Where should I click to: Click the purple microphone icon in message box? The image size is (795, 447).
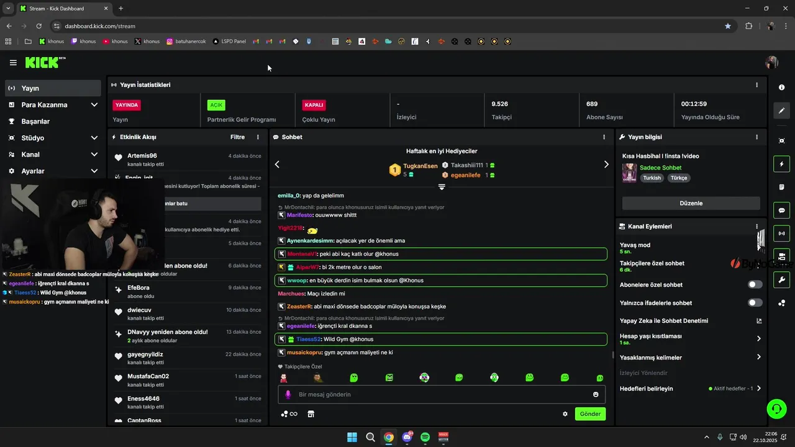point(288,394)
